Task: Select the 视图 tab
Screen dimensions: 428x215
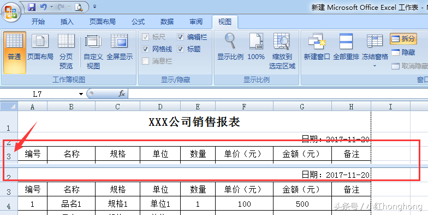Action: pyautogui.click(x=225, y=22)
